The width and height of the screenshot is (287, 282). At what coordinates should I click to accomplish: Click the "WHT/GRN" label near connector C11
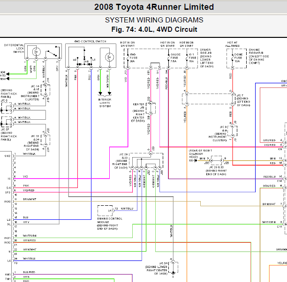[269, 222]
